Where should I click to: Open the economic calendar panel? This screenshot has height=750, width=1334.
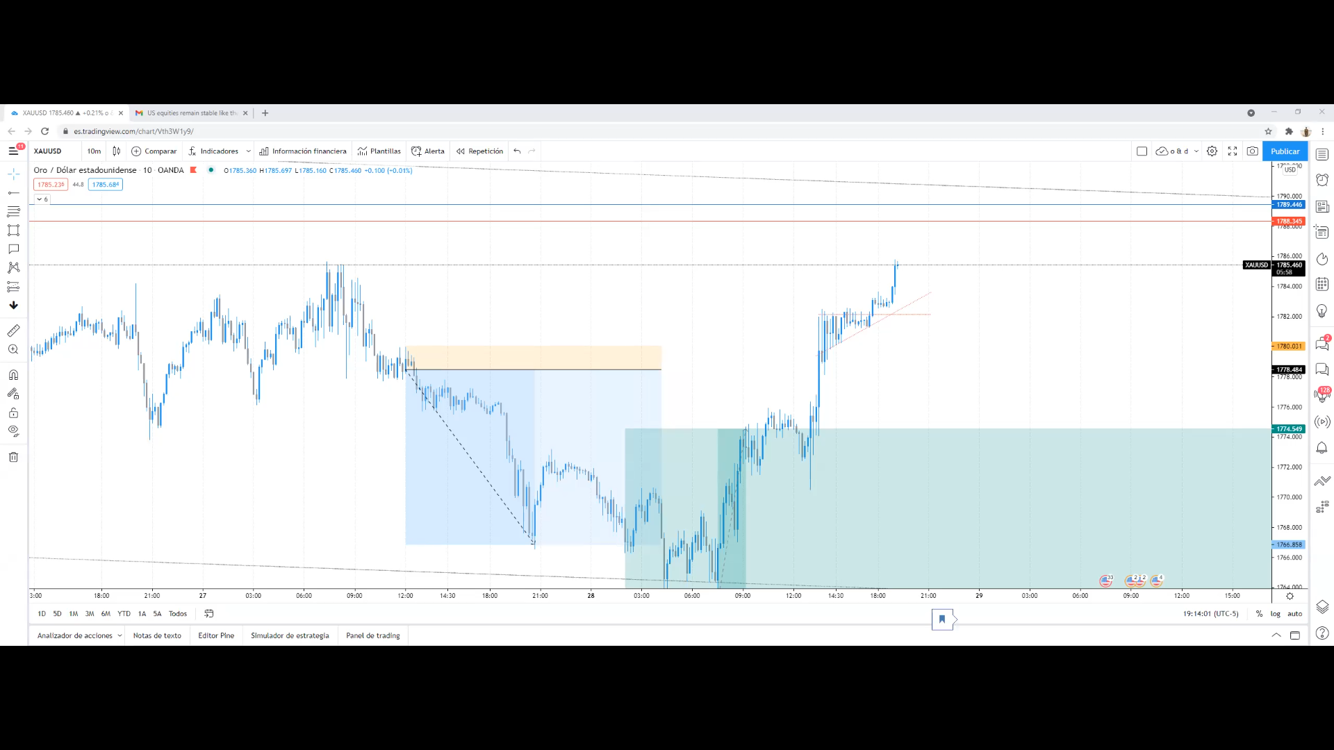(1321, 285)
